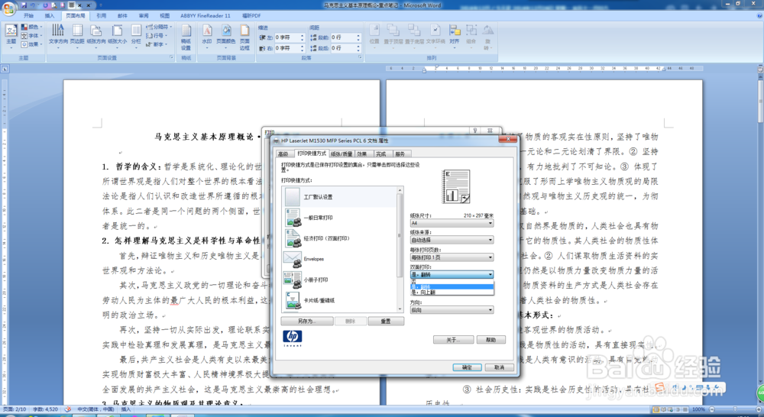The width and height of the screenshot is (764, 417).
Task: Click the 帮助 help button
Action: [490, 340]
